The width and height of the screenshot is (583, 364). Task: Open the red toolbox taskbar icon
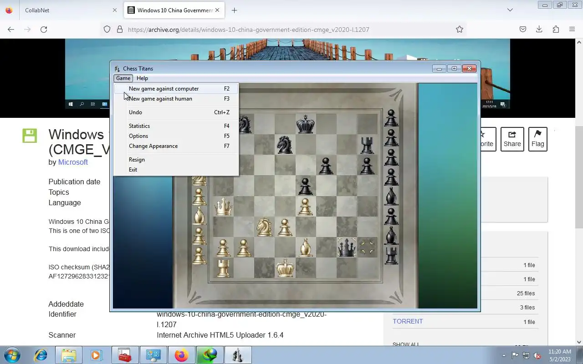pyautogui.click(x=124, y=355)
